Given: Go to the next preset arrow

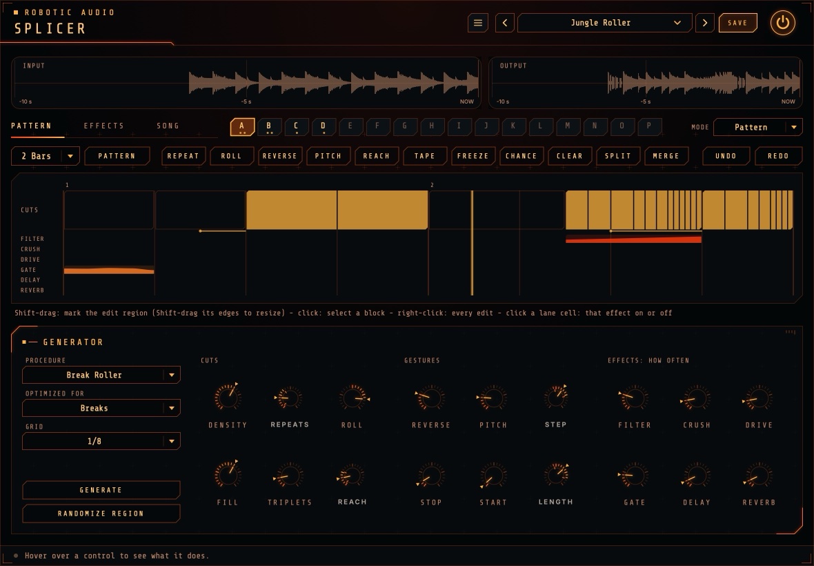Looking at the screenshot, I should [x=704, y=23].
